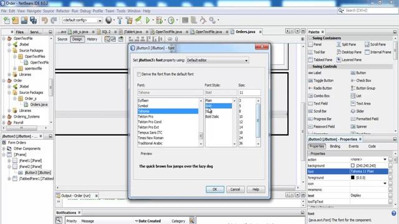Select Check Box component in Palette
This screenshot has height=224, width=399.
[361, 80]
